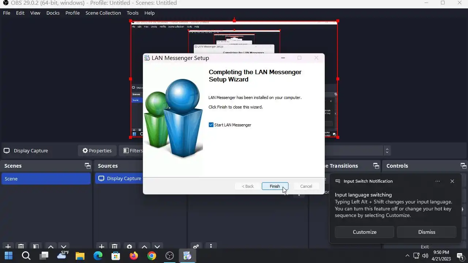The width and height of the screenshot is (468, 263).
Task: Open the Help menu in OBS
Action: [149, 13]
